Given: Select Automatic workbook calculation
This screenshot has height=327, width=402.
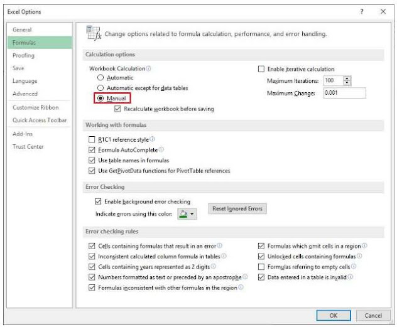Looking at the screenshot, I should pos(100,77).
